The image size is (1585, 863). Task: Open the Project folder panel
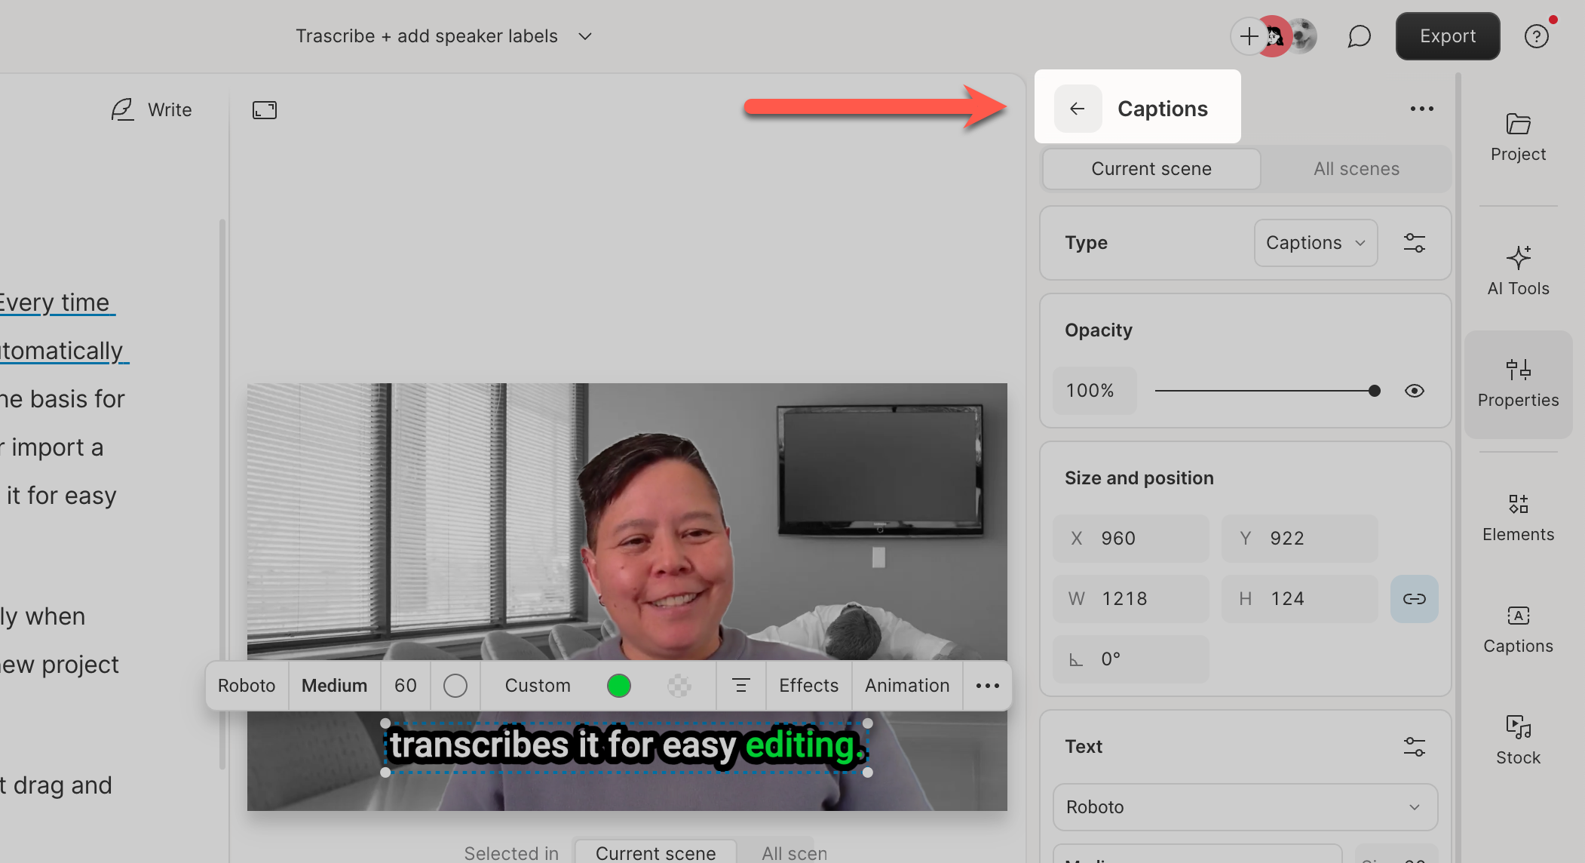tap(1517, 137)
